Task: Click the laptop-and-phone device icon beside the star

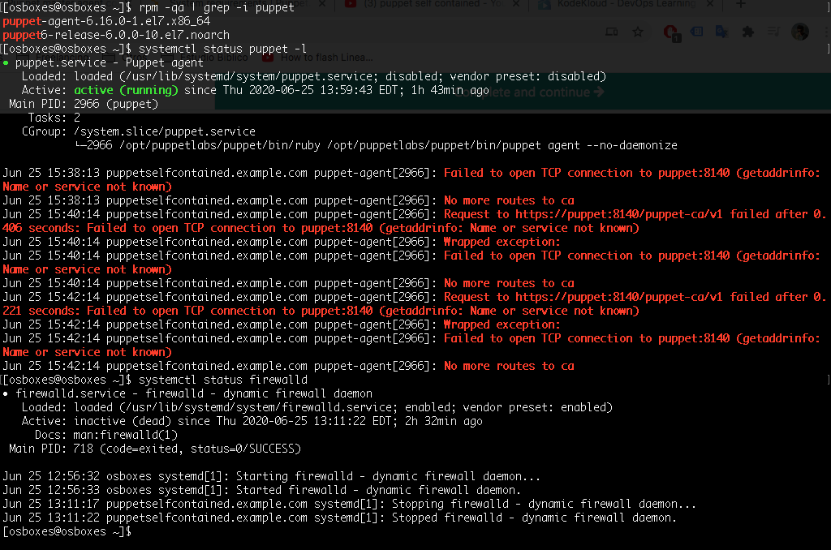Action: coord(613,32)
